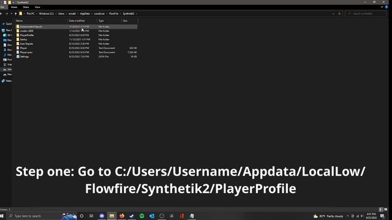Open Task View from taskbar
The width and height of the screenshot is (392, 220).
[91, 216]
